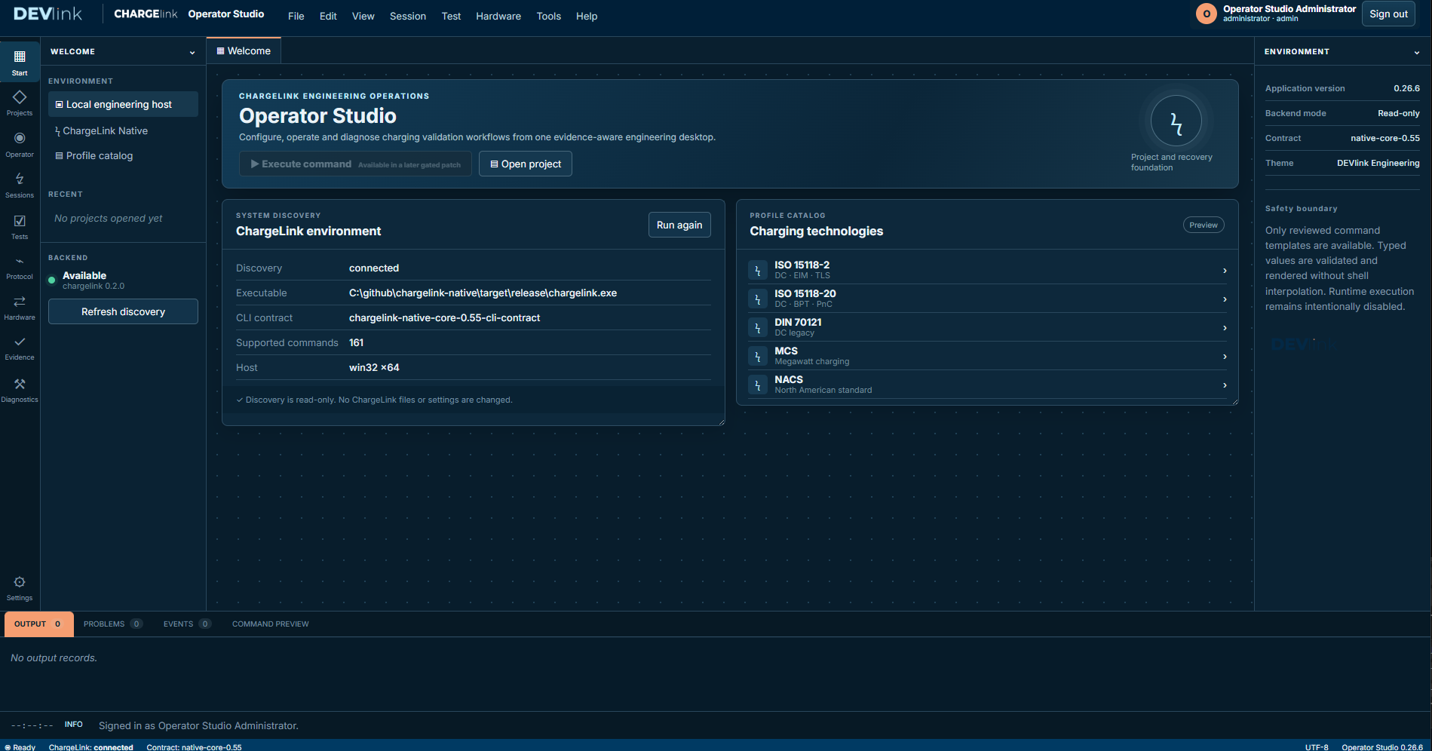Click the MCS profile icon
The width and height of the screenshot is (1432, 751).
758,356
